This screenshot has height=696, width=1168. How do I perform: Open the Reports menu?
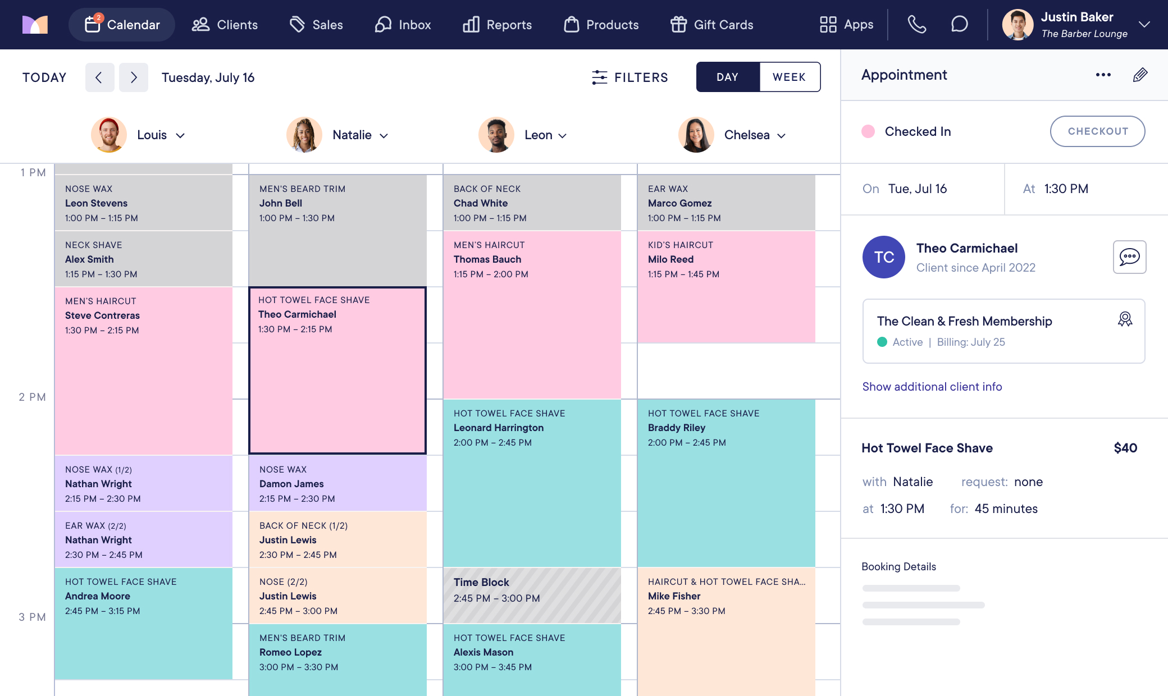[x=497, y=25]
